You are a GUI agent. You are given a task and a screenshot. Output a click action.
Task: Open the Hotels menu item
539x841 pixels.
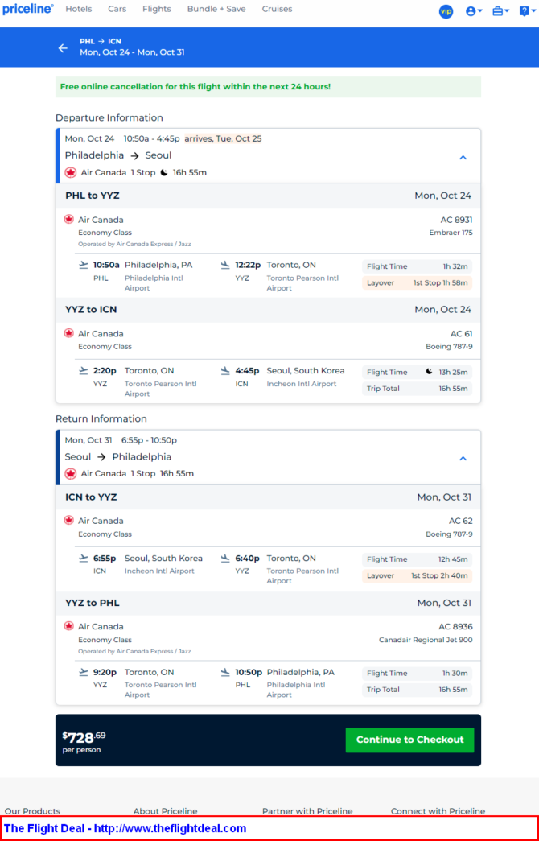coord(78,9)
